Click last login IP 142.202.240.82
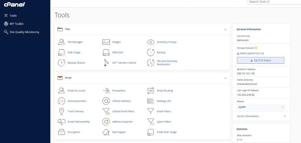The height and width of the screenshot is (143, 301). pyautogui.click(x=246, y=94)
